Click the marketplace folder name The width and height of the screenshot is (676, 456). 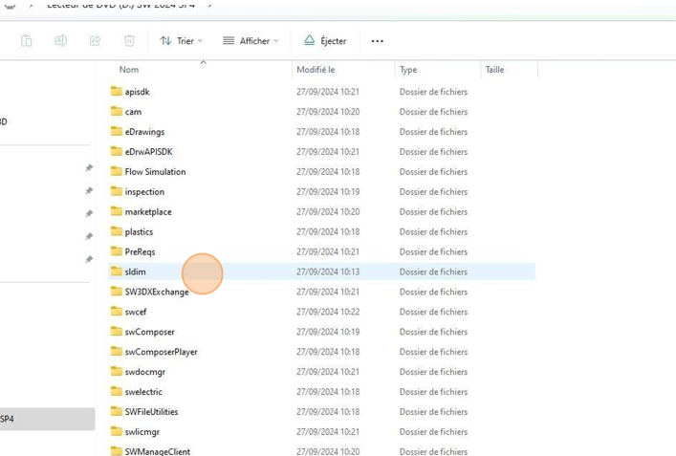pyautogui.click(x=148, y=212)
